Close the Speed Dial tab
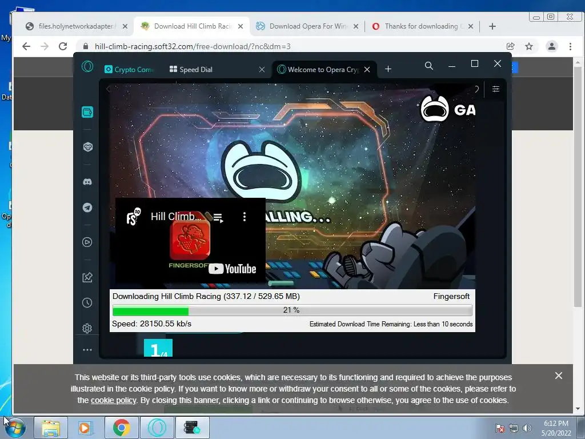Viewport: 585px width, 439px height. tap(262, 69)
